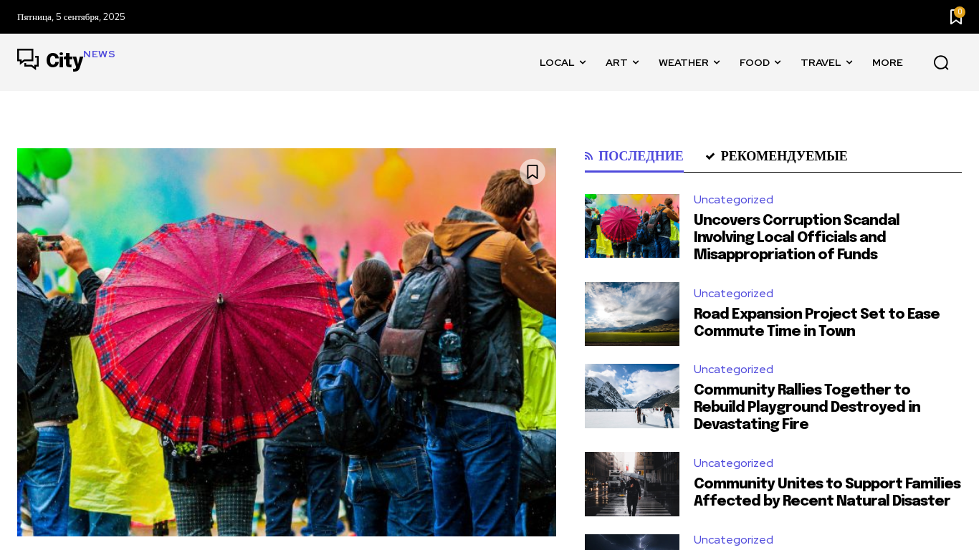Click the search magnifier icon
Viewport: 979px width, 550px height.
coord(941,62)
